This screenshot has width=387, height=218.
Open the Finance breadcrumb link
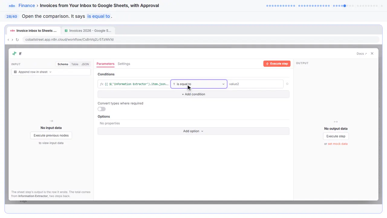[27, 5]
